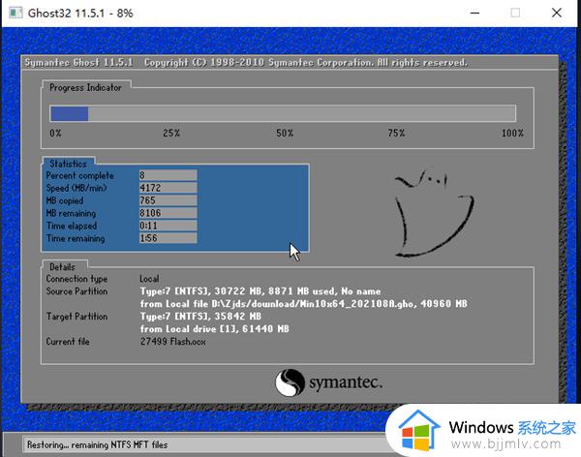Viewport: 581px width, 457px height.
Task: Click the Time remaining label
Action: click(x=76, y=238)
